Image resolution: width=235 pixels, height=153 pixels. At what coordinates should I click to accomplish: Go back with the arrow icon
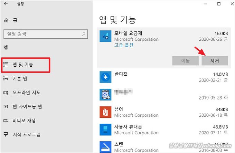point(6,4)
